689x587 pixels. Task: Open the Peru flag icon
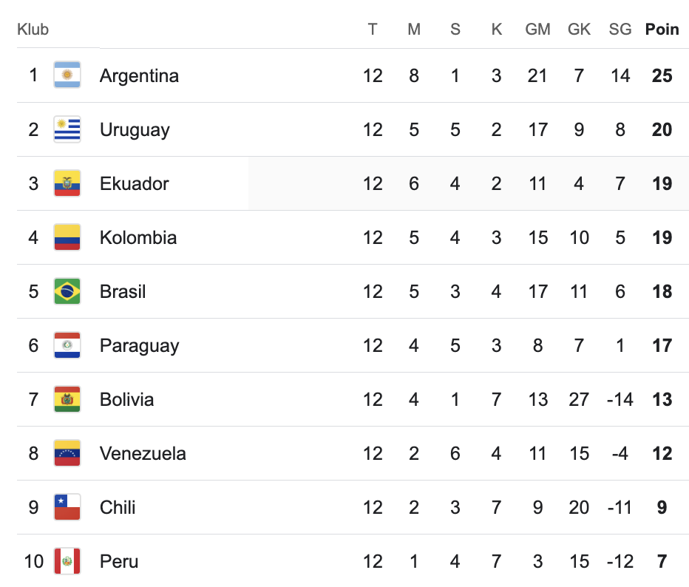click(67, 561)
